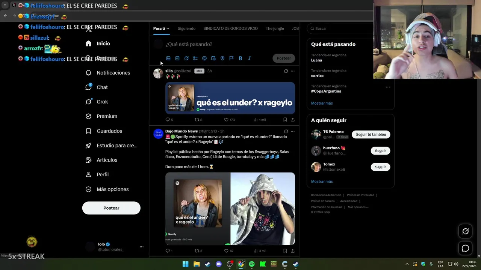Open Notificaciones from the sidebar
Image resolution: width=481 pixels, height=270 pixels.
click(x=108, y=73)
